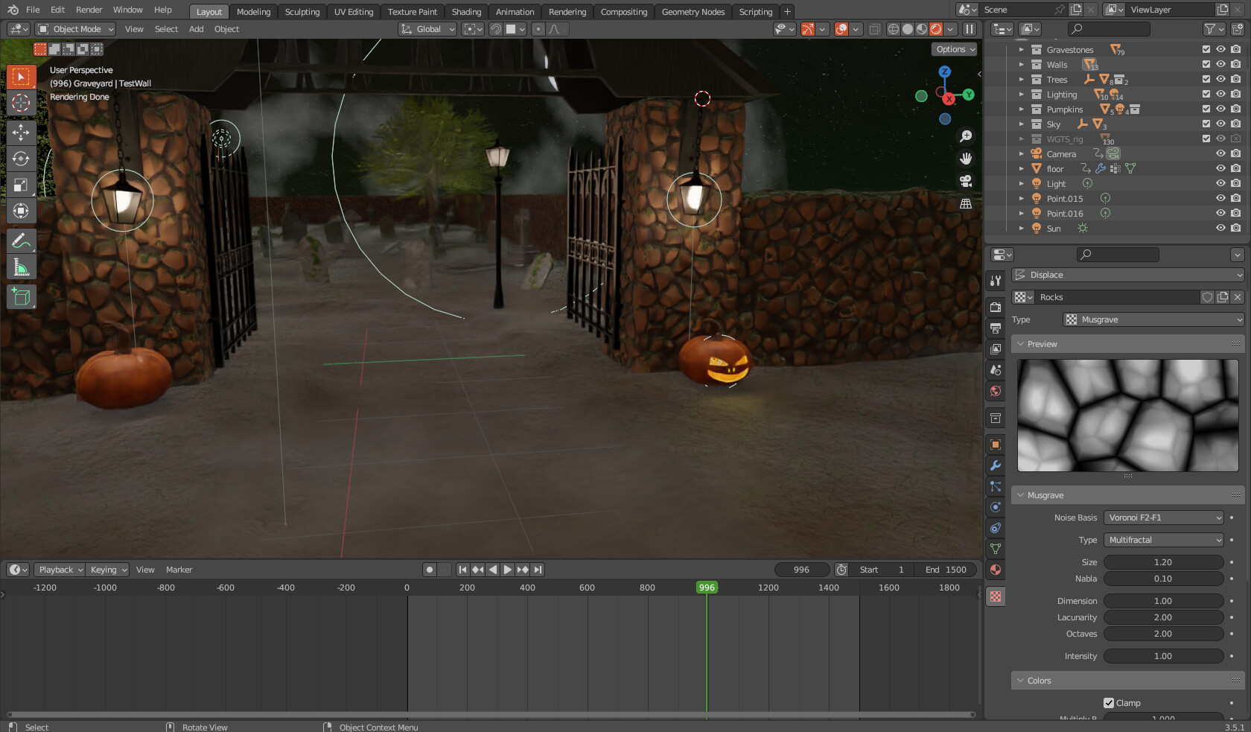Activate the Rotate tool
Screen dimensions: 1251x732
pyautogui.click(x=21, y=159)
